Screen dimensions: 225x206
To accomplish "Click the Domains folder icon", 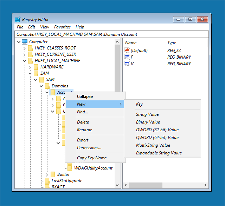I will click(x=47, y=86).
